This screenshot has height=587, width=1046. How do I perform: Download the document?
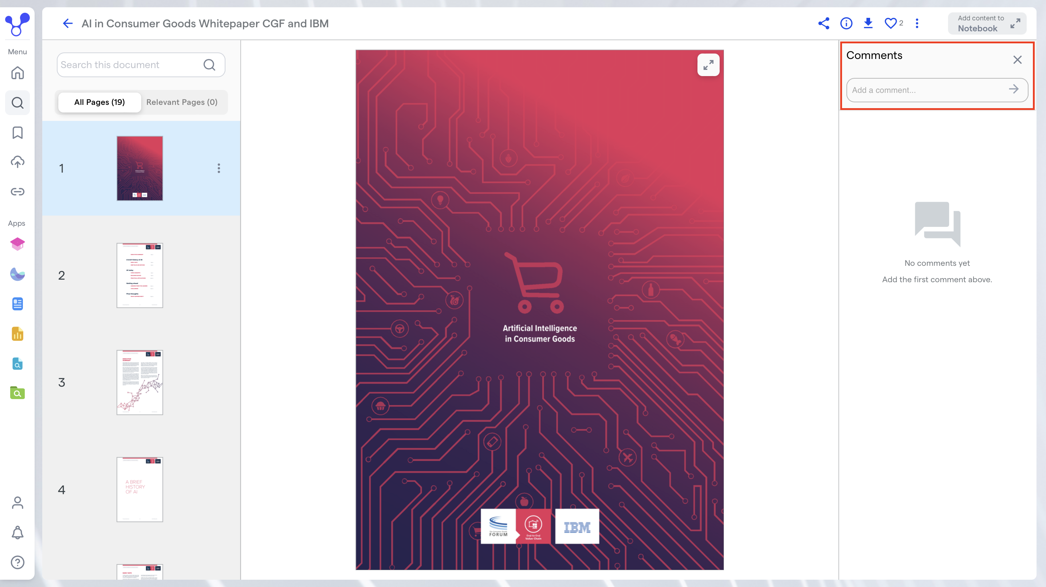click(x=868, y=24)
